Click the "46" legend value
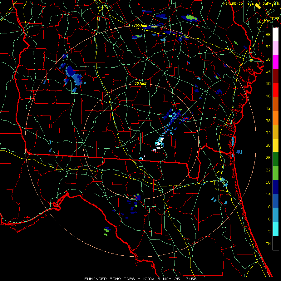This screenshot has height=281, width=281. tap(268, 96)
